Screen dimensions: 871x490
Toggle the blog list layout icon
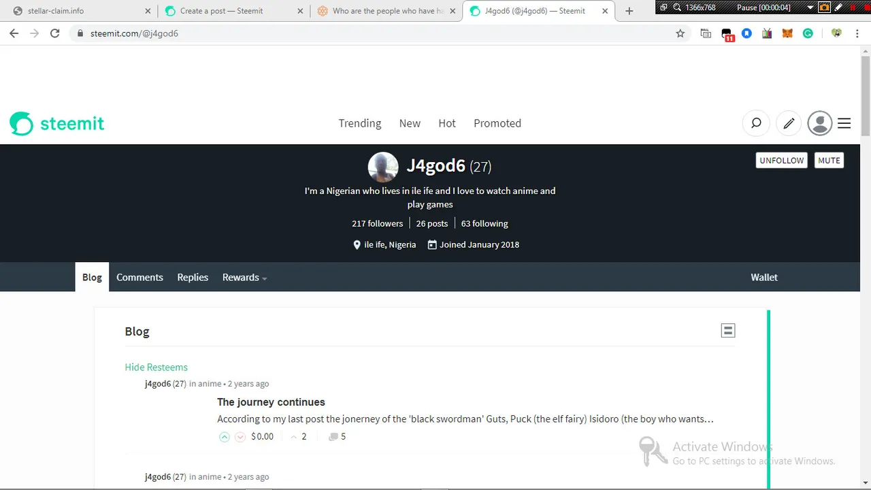(728, 331)
